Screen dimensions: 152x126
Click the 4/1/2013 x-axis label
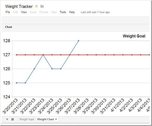coord(118,105)
